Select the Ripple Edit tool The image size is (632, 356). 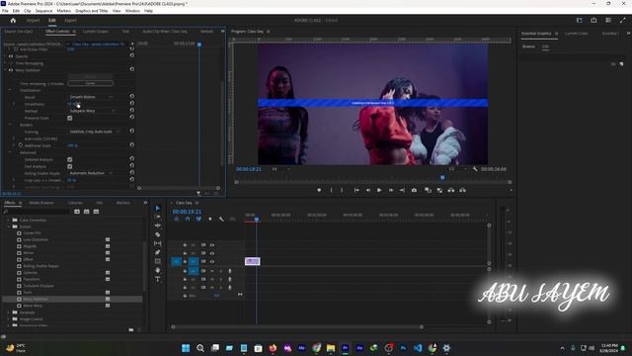[x=158, y=225]
